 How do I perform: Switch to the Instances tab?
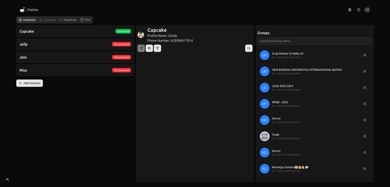click(27, 20)
